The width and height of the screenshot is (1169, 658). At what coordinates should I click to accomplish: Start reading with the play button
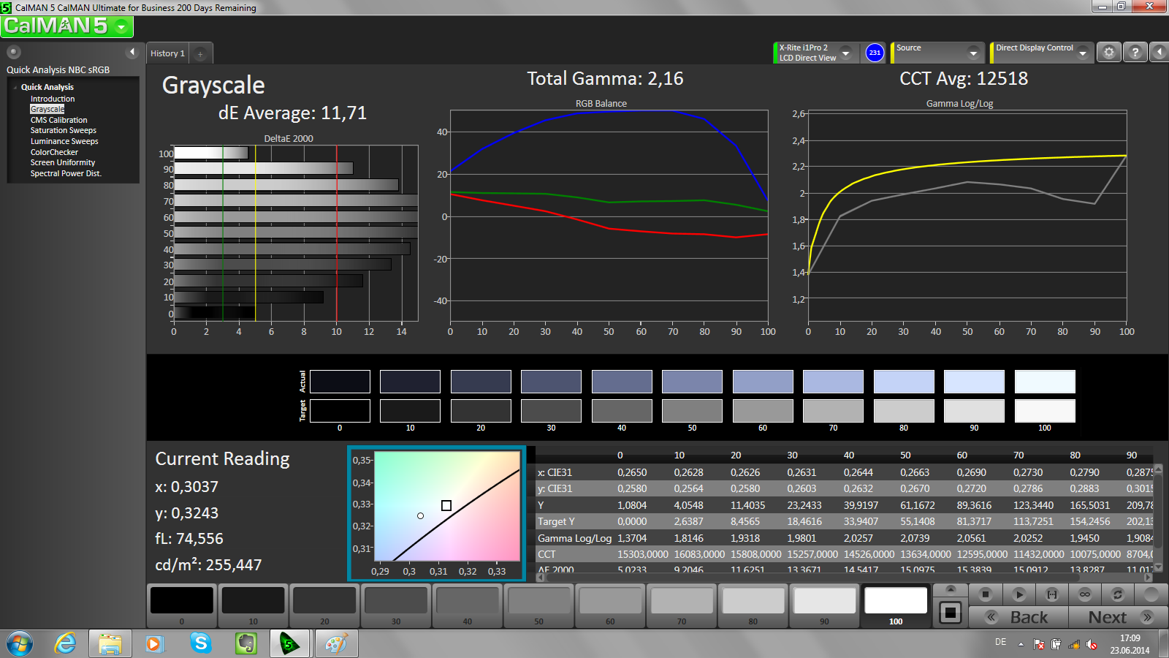(1019, 594)
